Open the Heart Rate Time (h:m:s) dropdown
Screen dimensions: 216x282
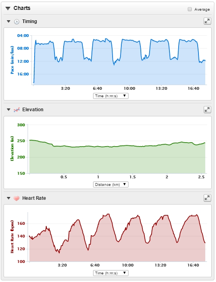[111, 273]
